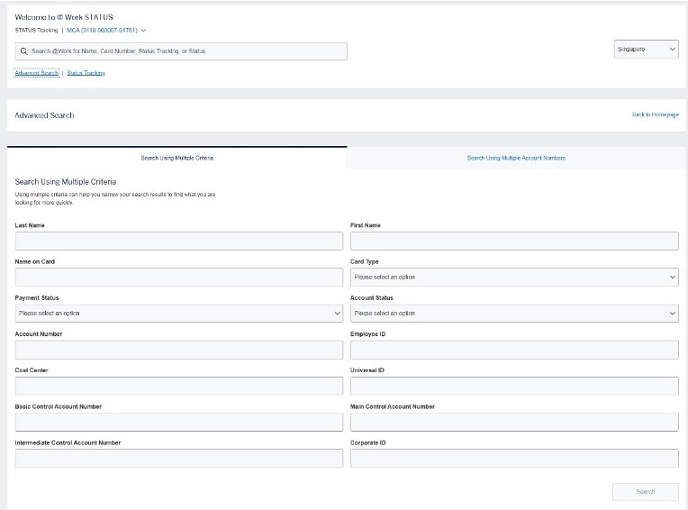Open the Account Status dropdown
This screenshot has width=688, height=510.
(x=513, y=314)
